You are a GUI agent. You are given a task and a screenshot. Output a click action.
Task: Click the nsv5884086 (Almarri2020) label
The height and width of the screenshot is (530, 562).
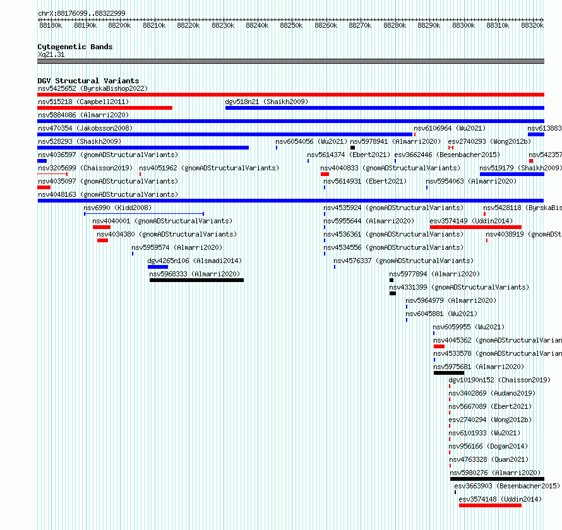[x=83, y=115]
